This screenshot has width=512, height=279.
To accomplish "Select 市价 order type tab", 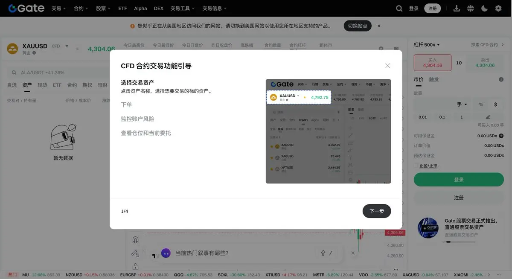I will [x=419, y=79].
